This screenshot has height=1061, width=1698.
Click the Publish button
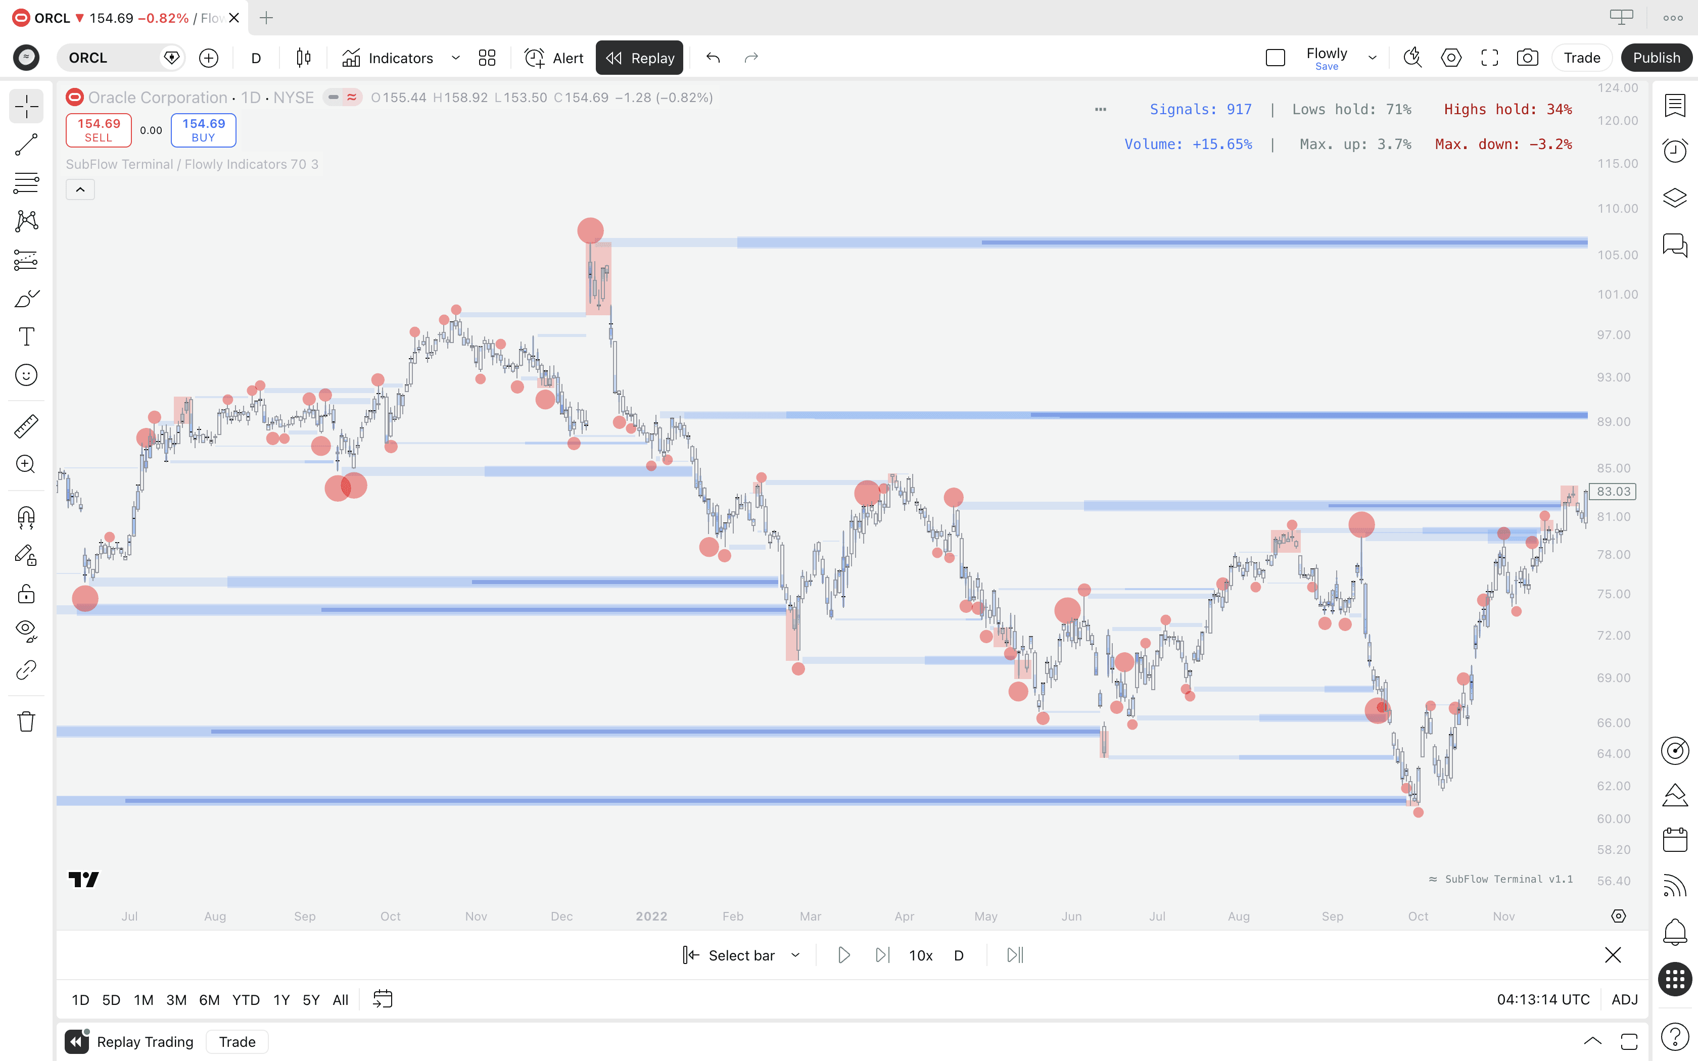(1656, 58)
